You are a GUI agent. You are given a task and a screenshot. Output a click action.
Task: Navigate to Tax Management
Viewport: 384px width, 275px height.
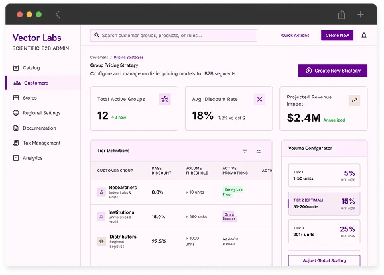click(42, 143)
